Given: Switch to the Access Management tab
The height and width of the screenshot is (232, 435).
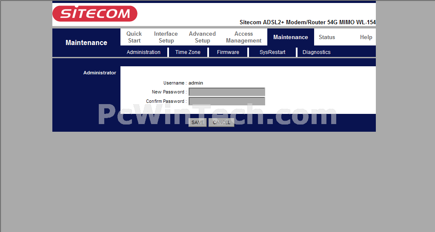Looking at the screenshot, I should 243,37.
